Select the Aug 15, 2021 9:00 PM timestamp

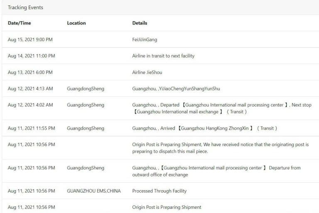click(x=30, y=40)
